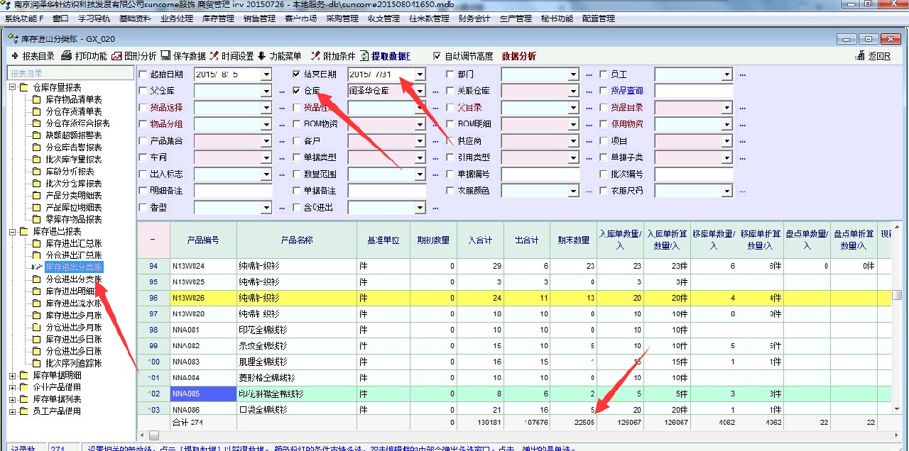Open the 财务会计 menu
Image resolution: width=909 pixels, height=451 pixels.
pyautogui.click(x=474, y=18)
